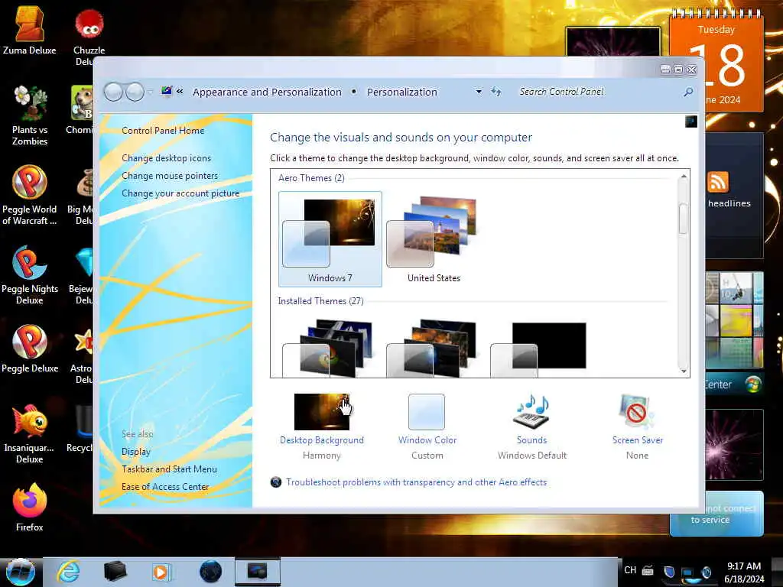Viewport: 783px width, 587px height.
Task: Open the Screen Saver icon
Action: [x=635, y=412]
